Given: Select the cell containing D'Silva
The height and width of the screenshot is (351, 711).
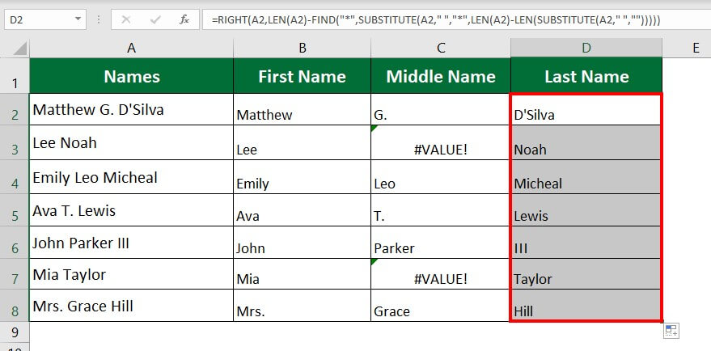Looking at the screenshot, I should [586, 110].
